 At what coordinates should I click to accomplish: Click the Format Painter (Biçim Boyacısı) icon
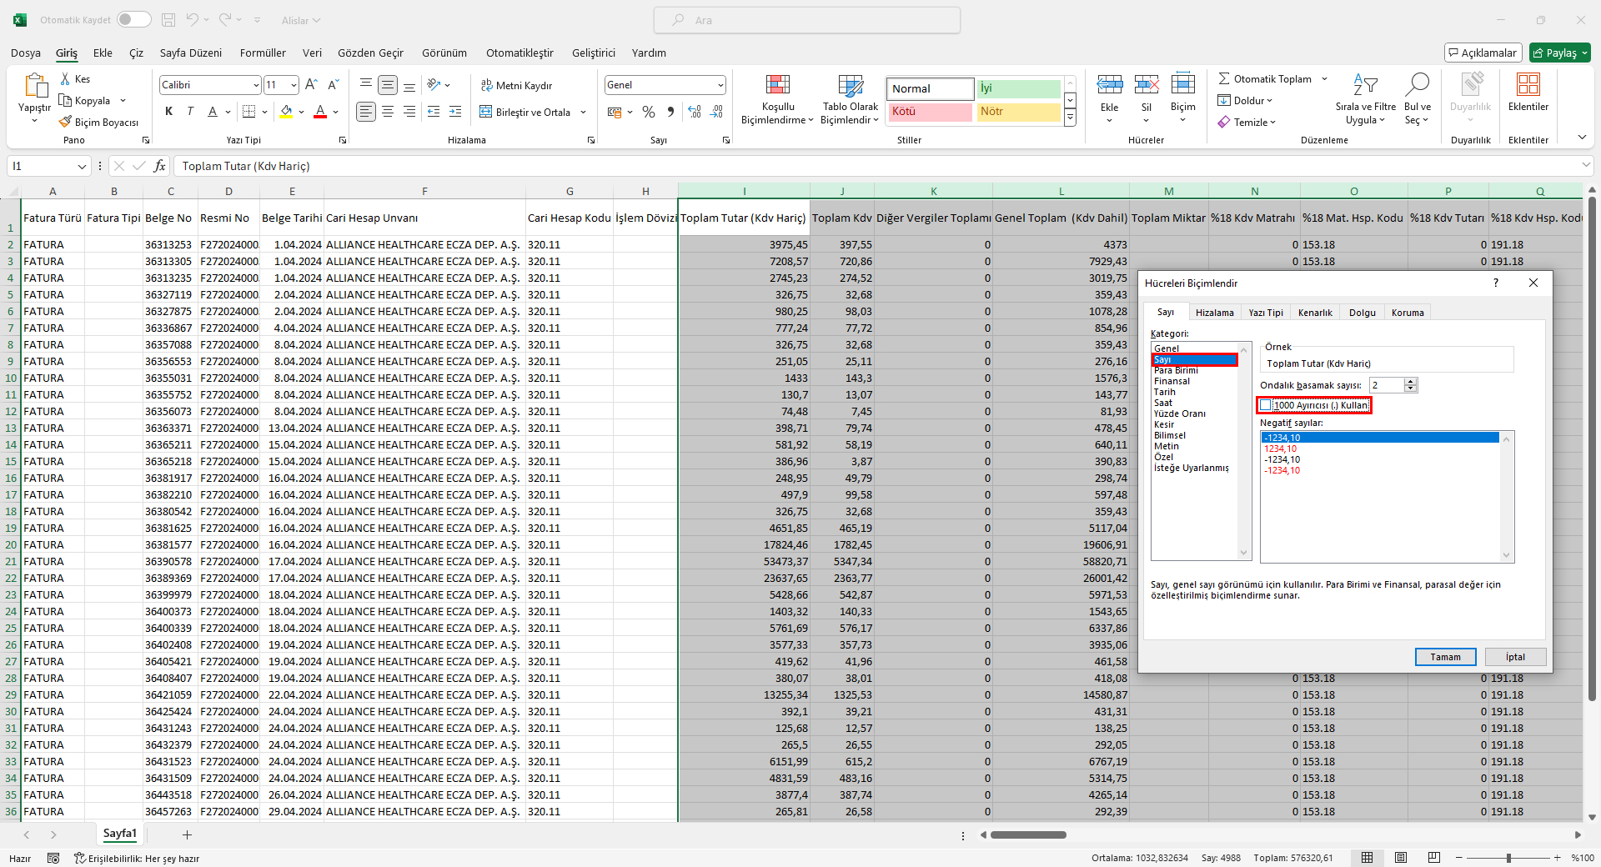coord(65,122)
